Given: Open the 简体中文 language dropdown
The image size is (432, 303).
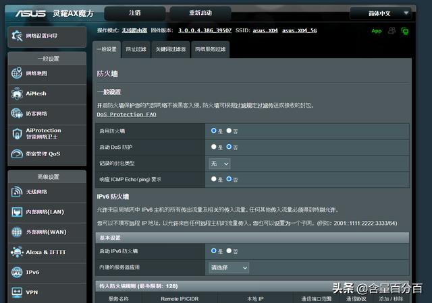Looking at the screenshot, I should (x=381, y=13).
